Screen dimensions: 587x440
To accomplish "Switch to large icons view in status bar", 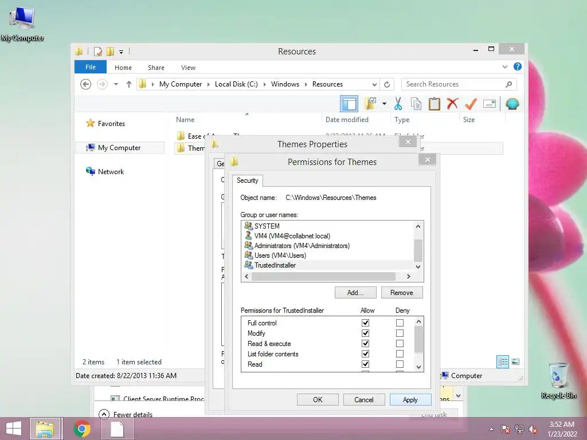I will 515,362.
